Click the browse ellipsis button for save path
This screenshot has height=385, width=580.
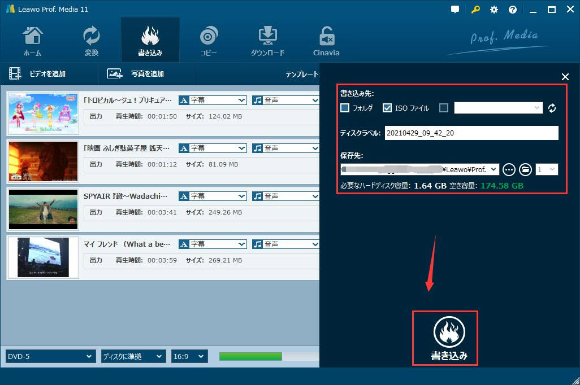point(509,169)
